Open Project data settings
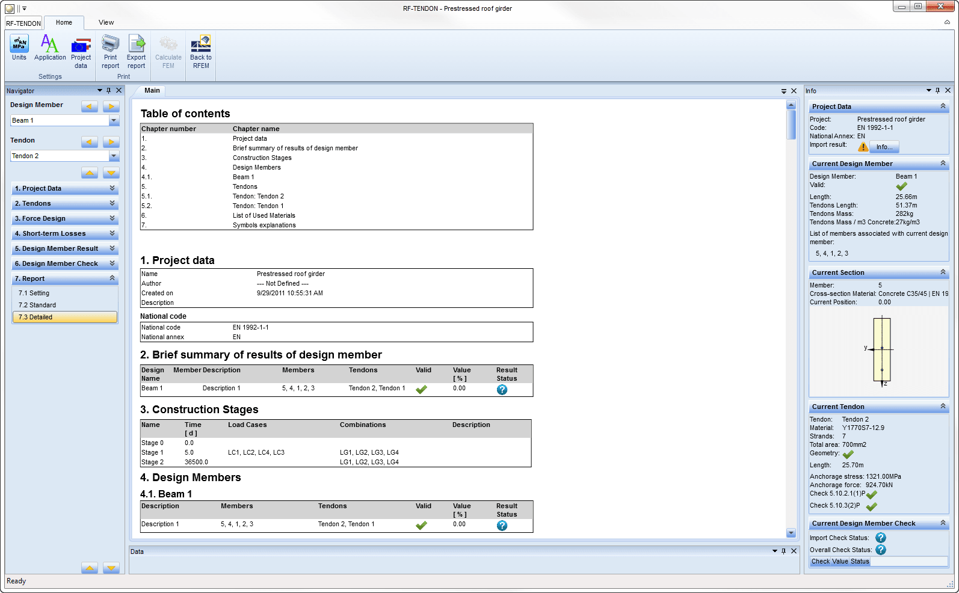 [81, 52]
